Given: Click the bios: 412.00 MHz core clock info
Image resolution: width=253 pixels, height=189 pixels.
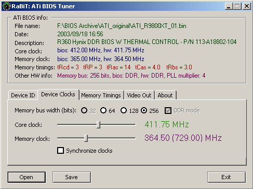Looking at the screenshot, I should (x=101, y=50).
